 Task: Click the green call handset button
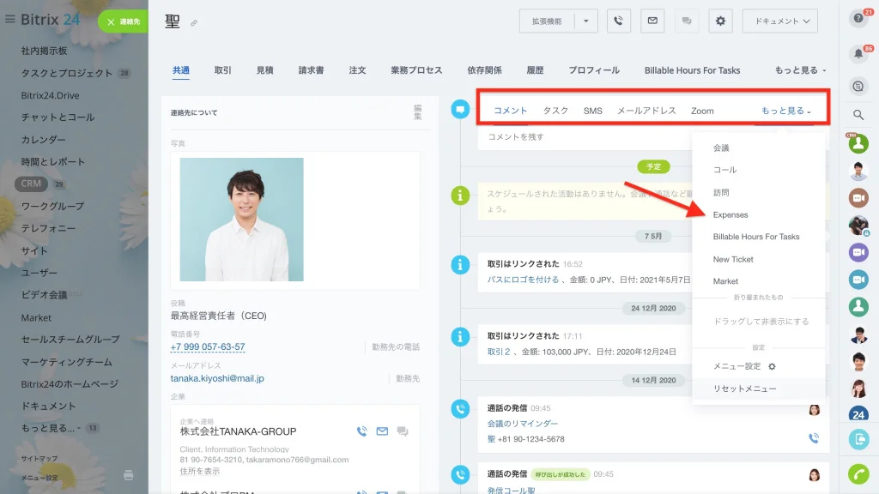[x=858, y=473]
